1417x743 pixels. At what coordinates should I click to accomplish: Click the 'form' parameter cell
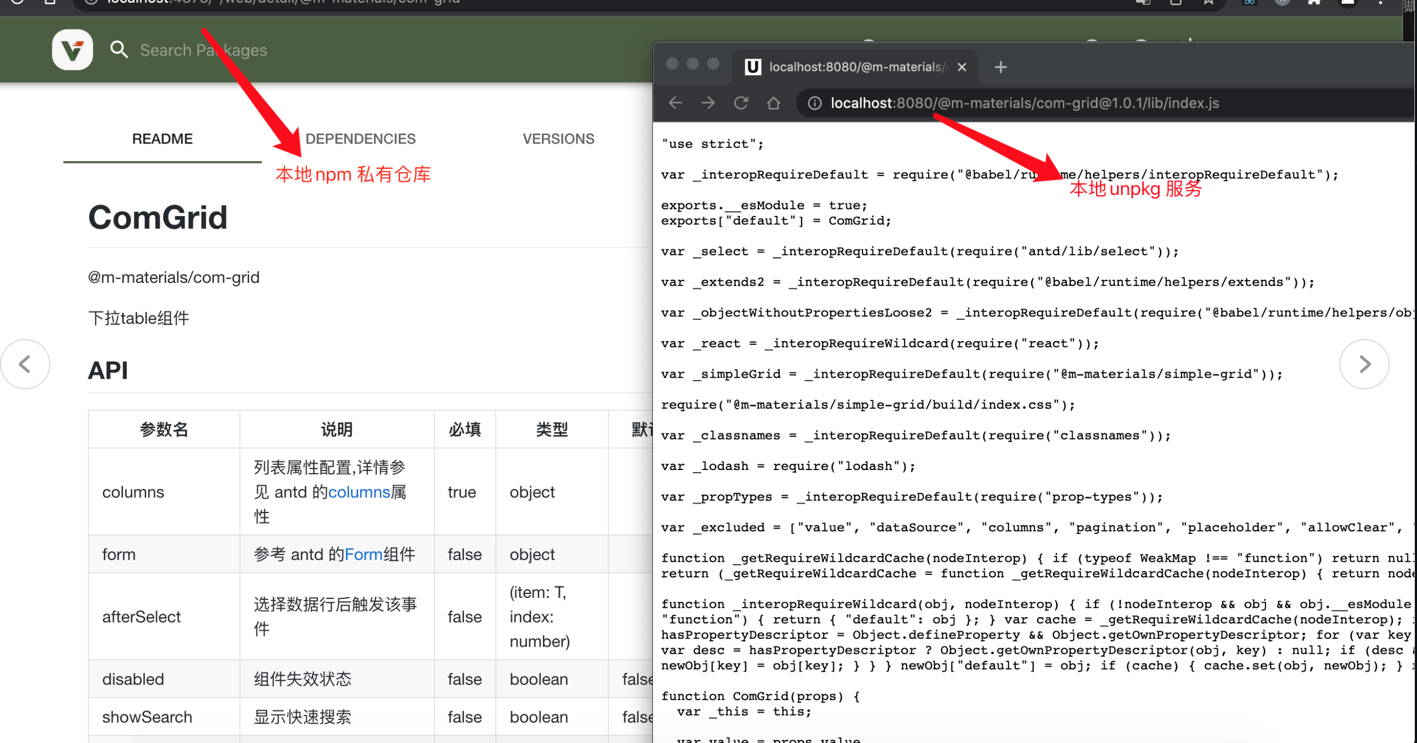[x=164, y=554]
